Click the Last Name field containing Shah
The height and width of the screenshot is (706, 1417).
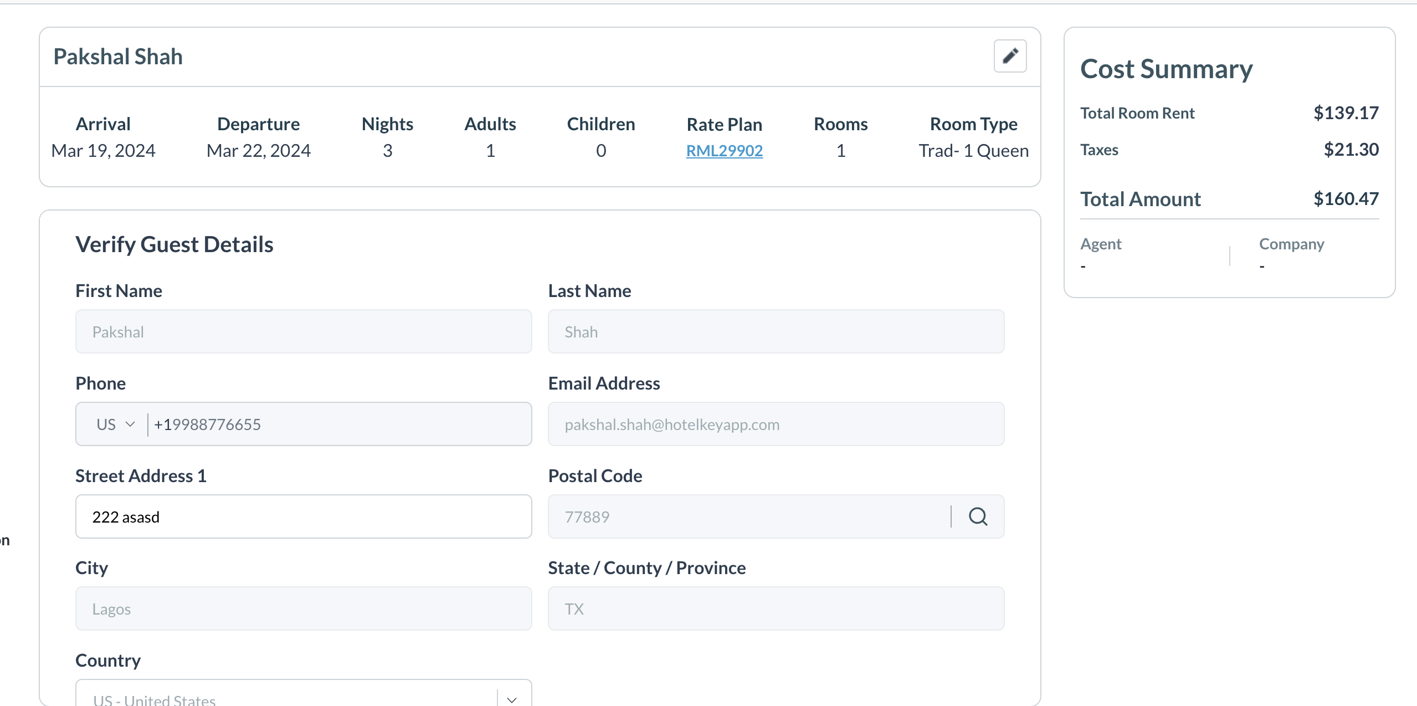(776, 331)
